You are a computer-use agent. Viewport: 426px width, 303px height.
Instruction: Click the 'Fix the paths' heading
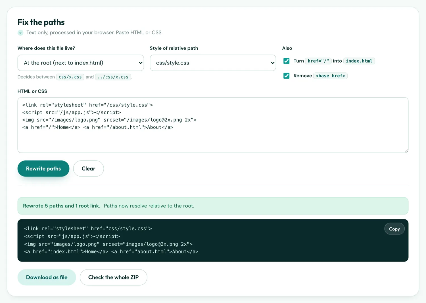tap(41, 22)
